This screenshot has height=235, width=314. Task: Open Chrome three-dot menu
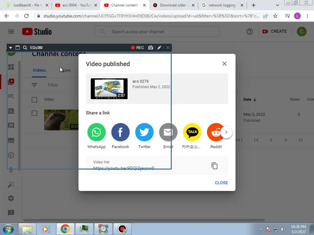pyautogui.click(x=307, y=16)
